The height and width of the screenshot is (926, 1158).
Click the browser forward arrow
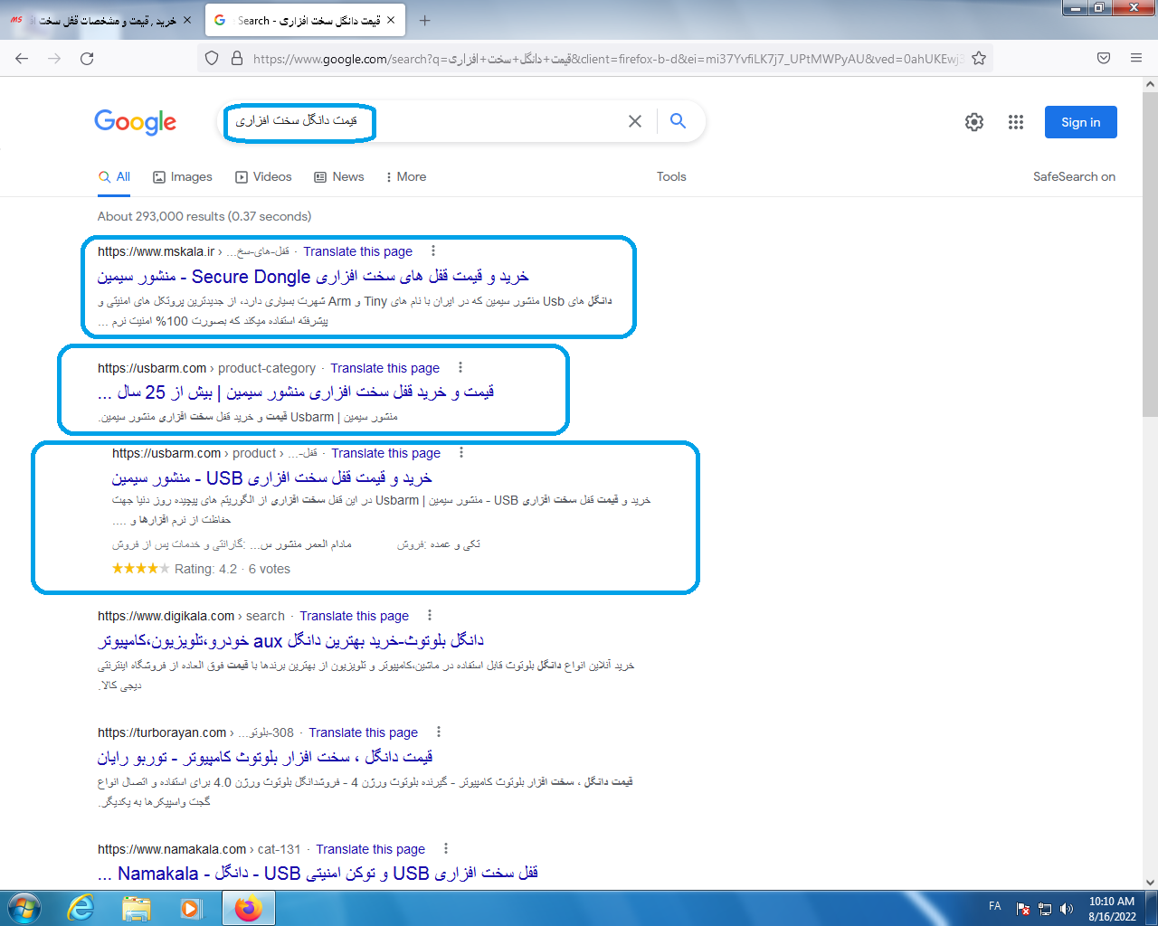click(x=54, y=58)
